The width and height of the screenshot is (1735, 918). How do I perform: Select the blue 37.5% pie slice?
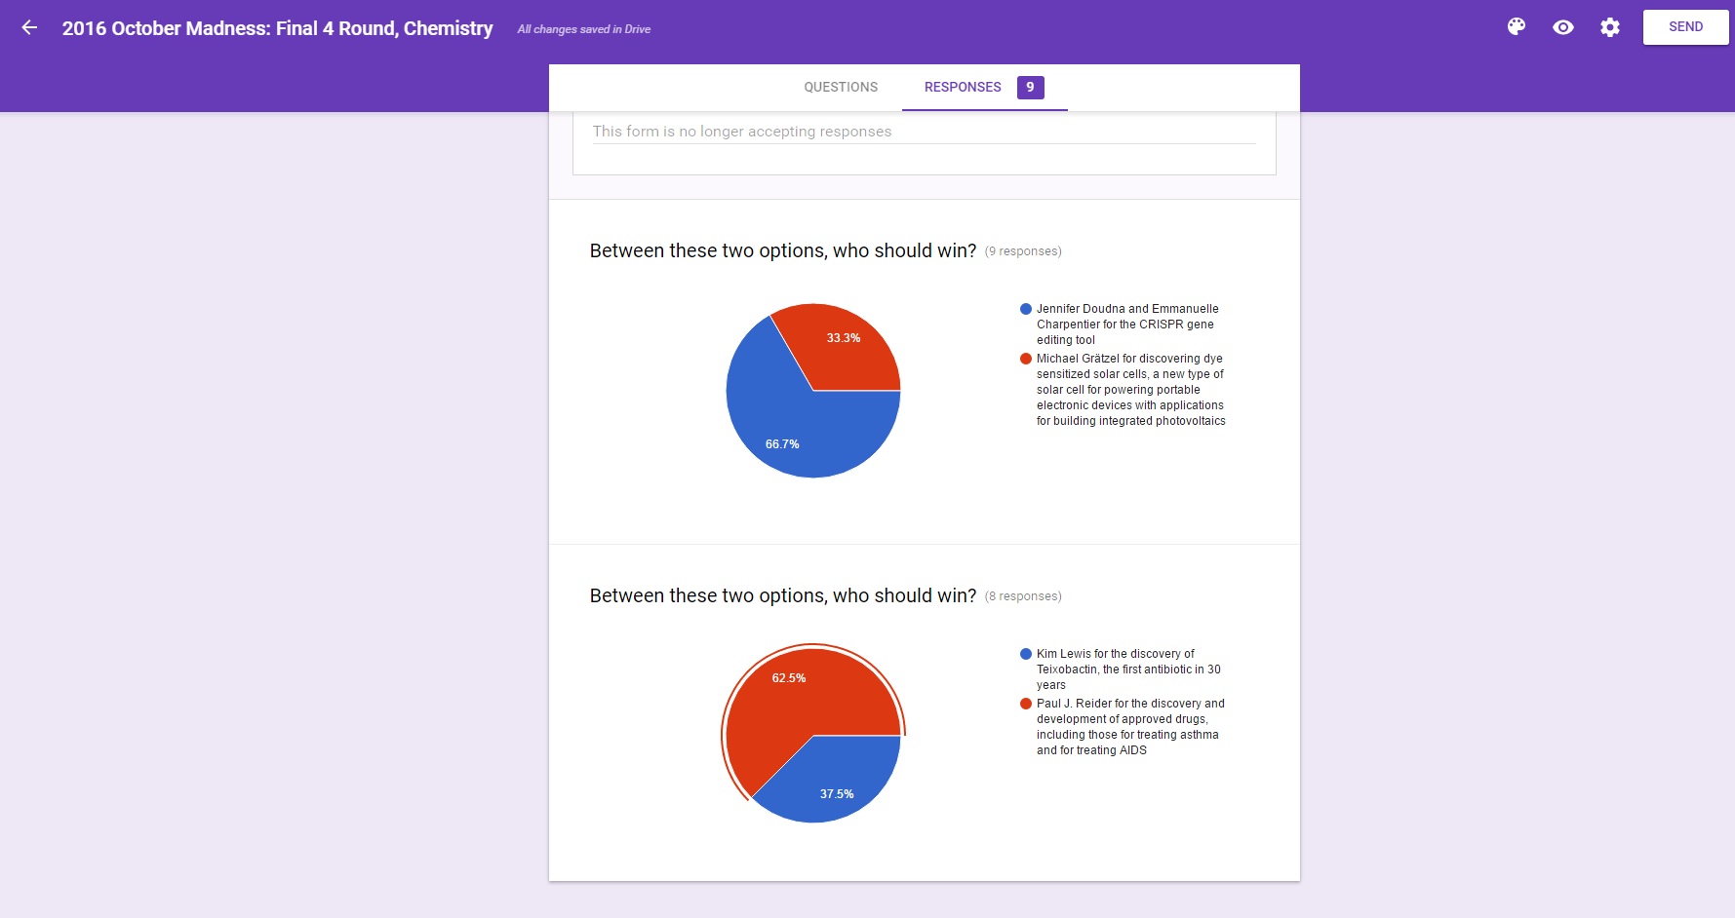point(834,780)
